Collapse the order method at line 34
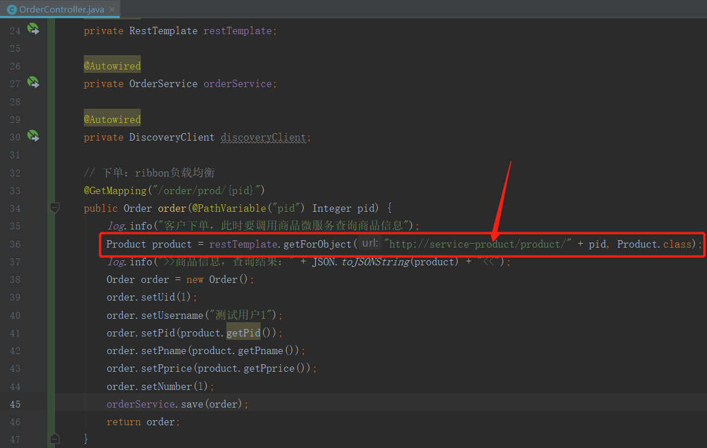The image size is (707, 448). [x=55, y=208]
